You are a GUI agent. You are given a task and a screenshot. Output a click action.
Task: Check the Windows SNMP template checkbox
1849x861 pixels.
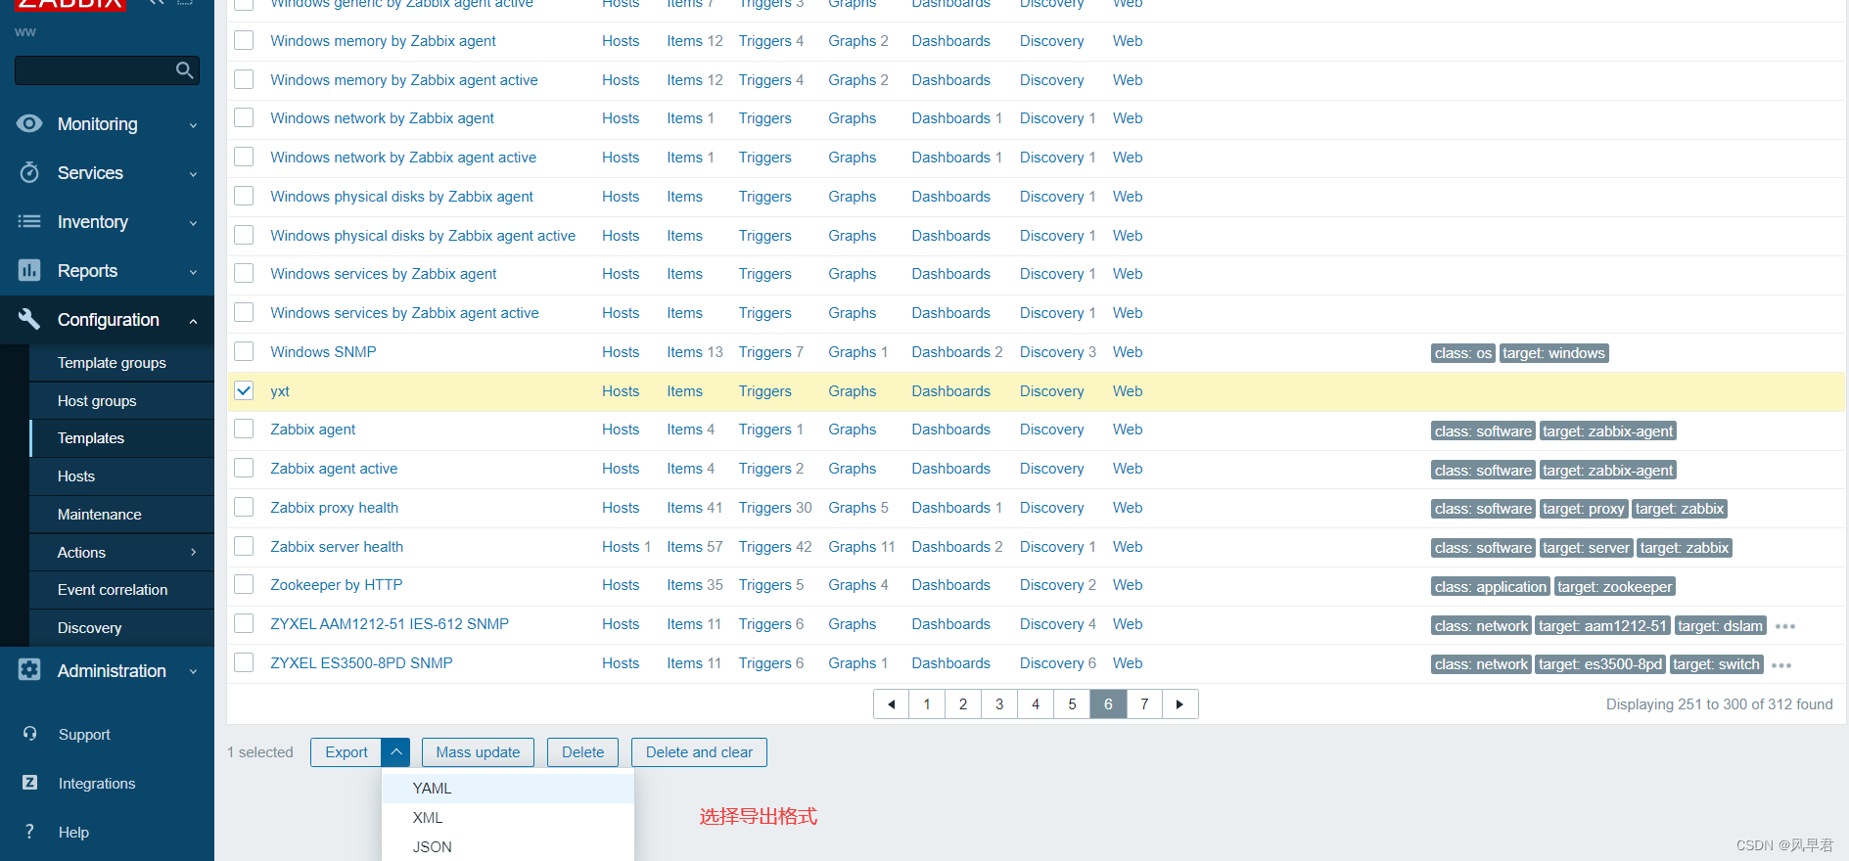pyautogui.click(x=244, y=351)
